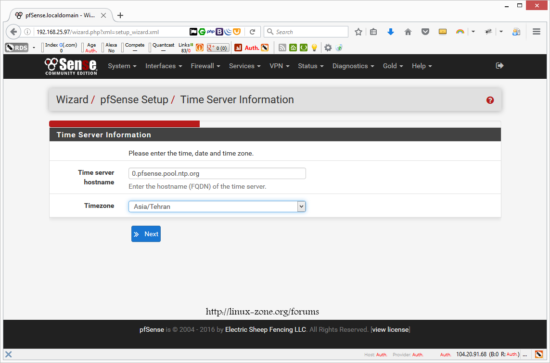The image size is (550, 363).
Task: Open the view license link
Action: (x=390, y=330)
